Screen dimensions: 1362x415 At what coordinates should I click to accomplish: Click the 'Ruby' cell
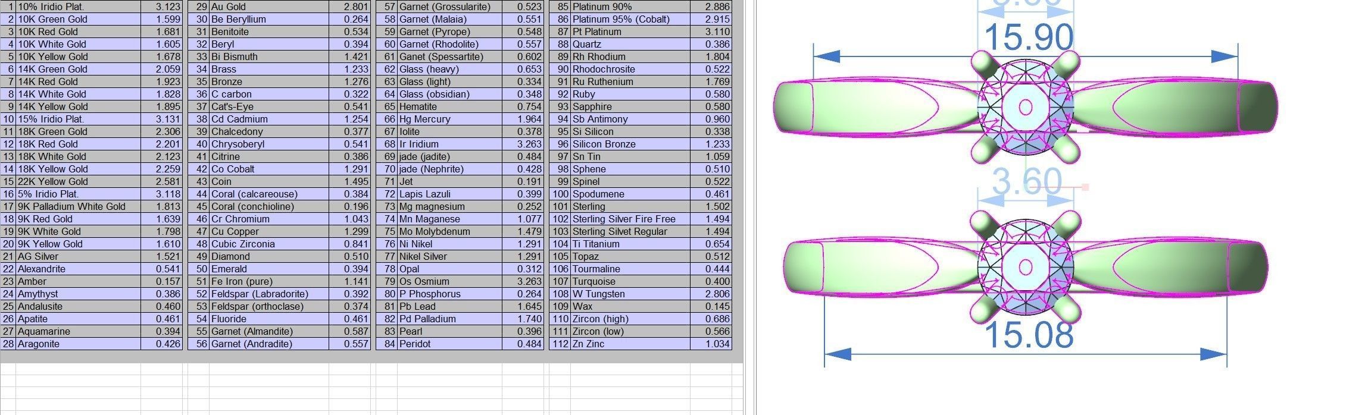coord(630,94)
